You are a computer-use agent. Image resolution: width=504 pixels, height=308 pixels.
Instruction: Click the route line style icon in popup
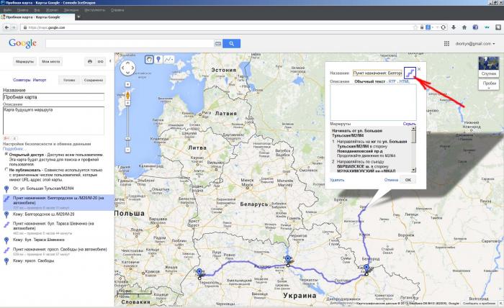coord(408,73)
